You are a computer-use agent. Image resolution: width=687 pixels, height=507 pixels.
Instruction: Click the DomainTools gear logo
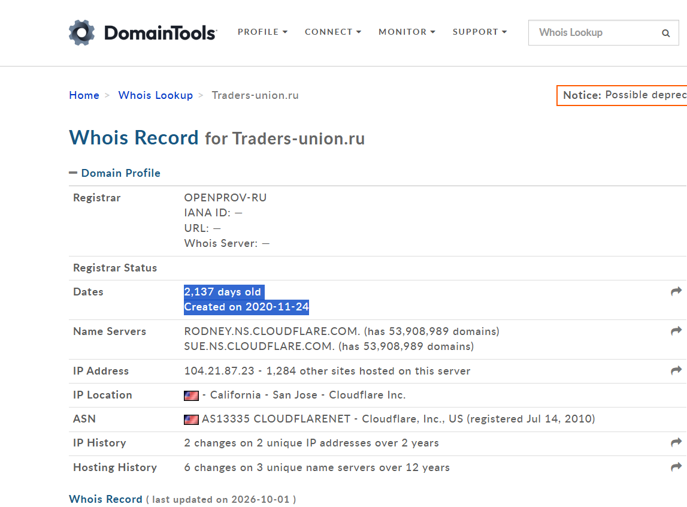(81, 32)
